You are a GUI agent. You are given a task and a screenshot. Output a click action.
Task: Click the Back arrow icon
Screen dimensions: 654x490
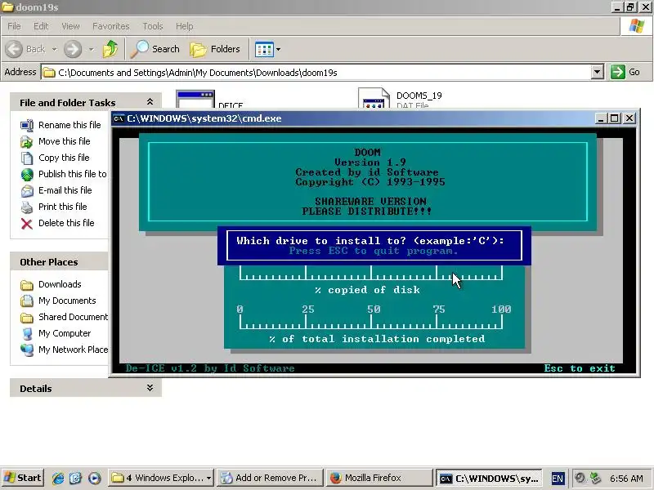[x=14, y=49]
